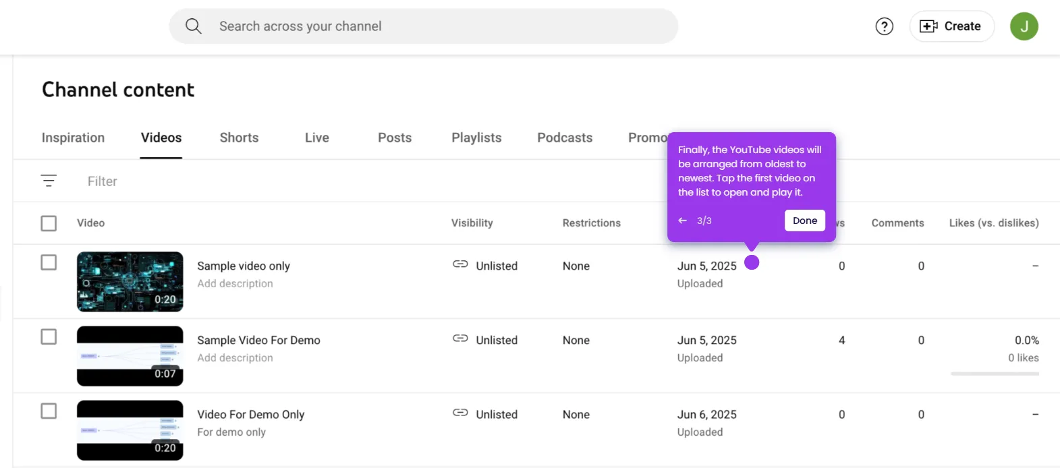Viewport: 1060px width, 468px height.
Task: Go to the Playlists tab
Action: point(476,138)
